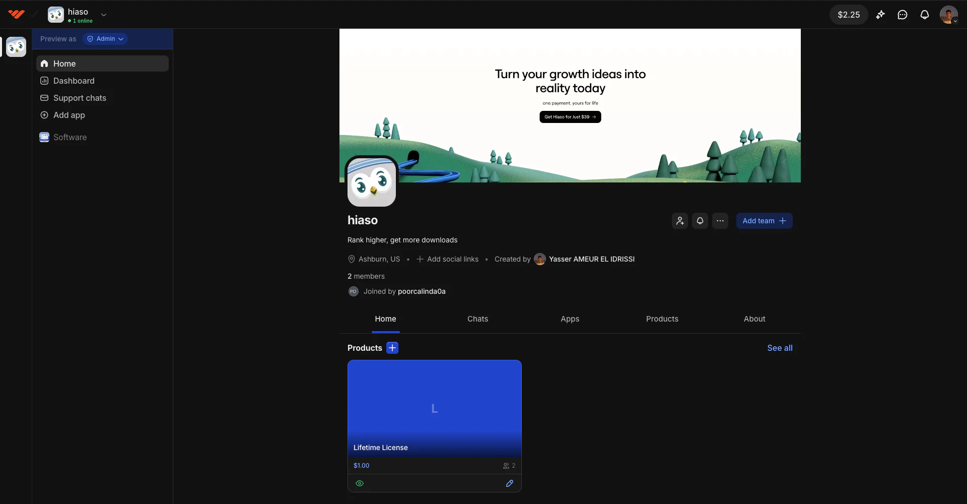Click the blue plus to add product
Screen dimensions: 967x504
coord(392,348)
